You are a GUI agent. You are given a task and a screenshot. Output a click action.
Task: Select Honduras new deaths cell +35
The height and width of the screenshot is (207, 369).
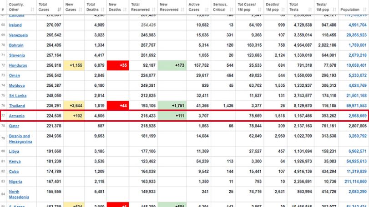118,65
